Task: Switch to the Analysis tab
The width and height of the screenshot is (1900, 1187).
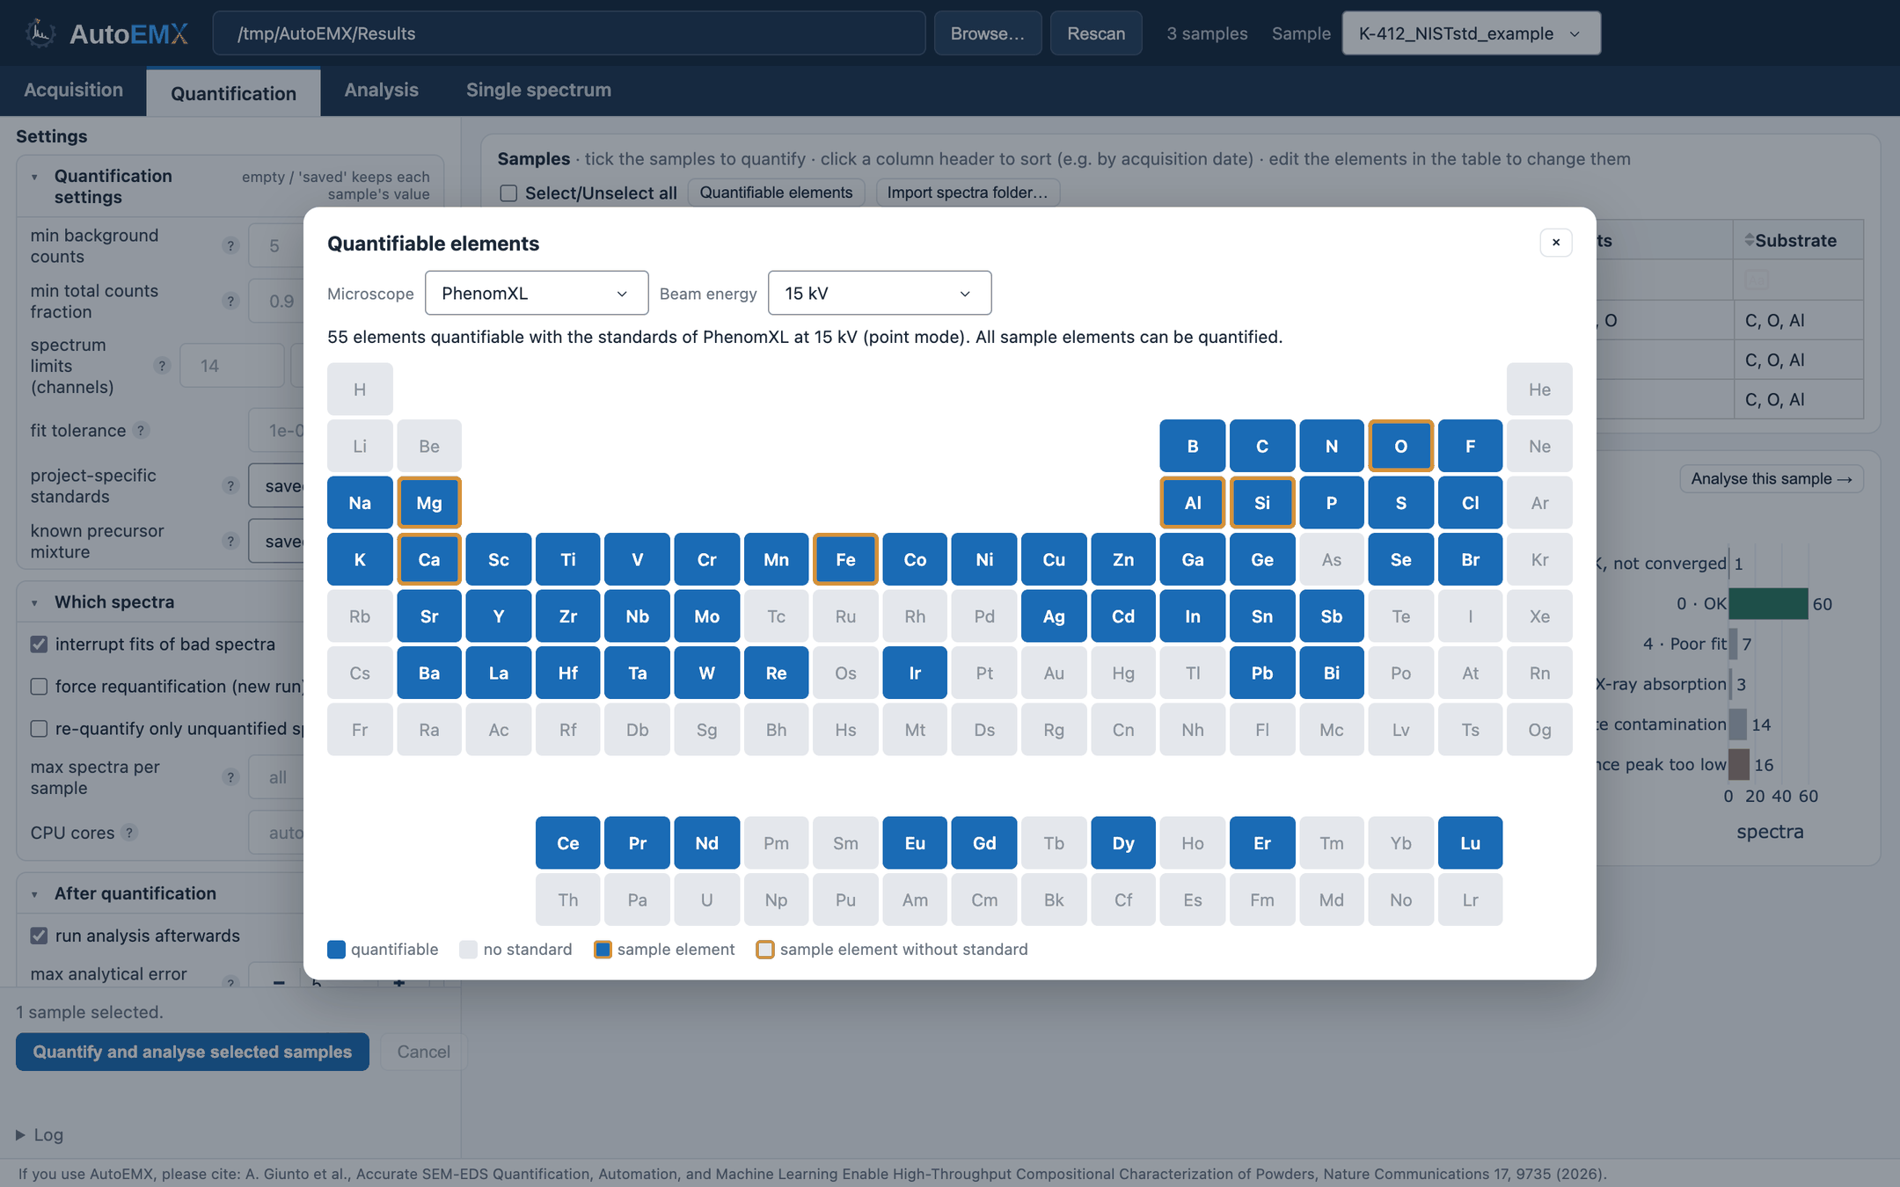Action: [x=381, y=91]
